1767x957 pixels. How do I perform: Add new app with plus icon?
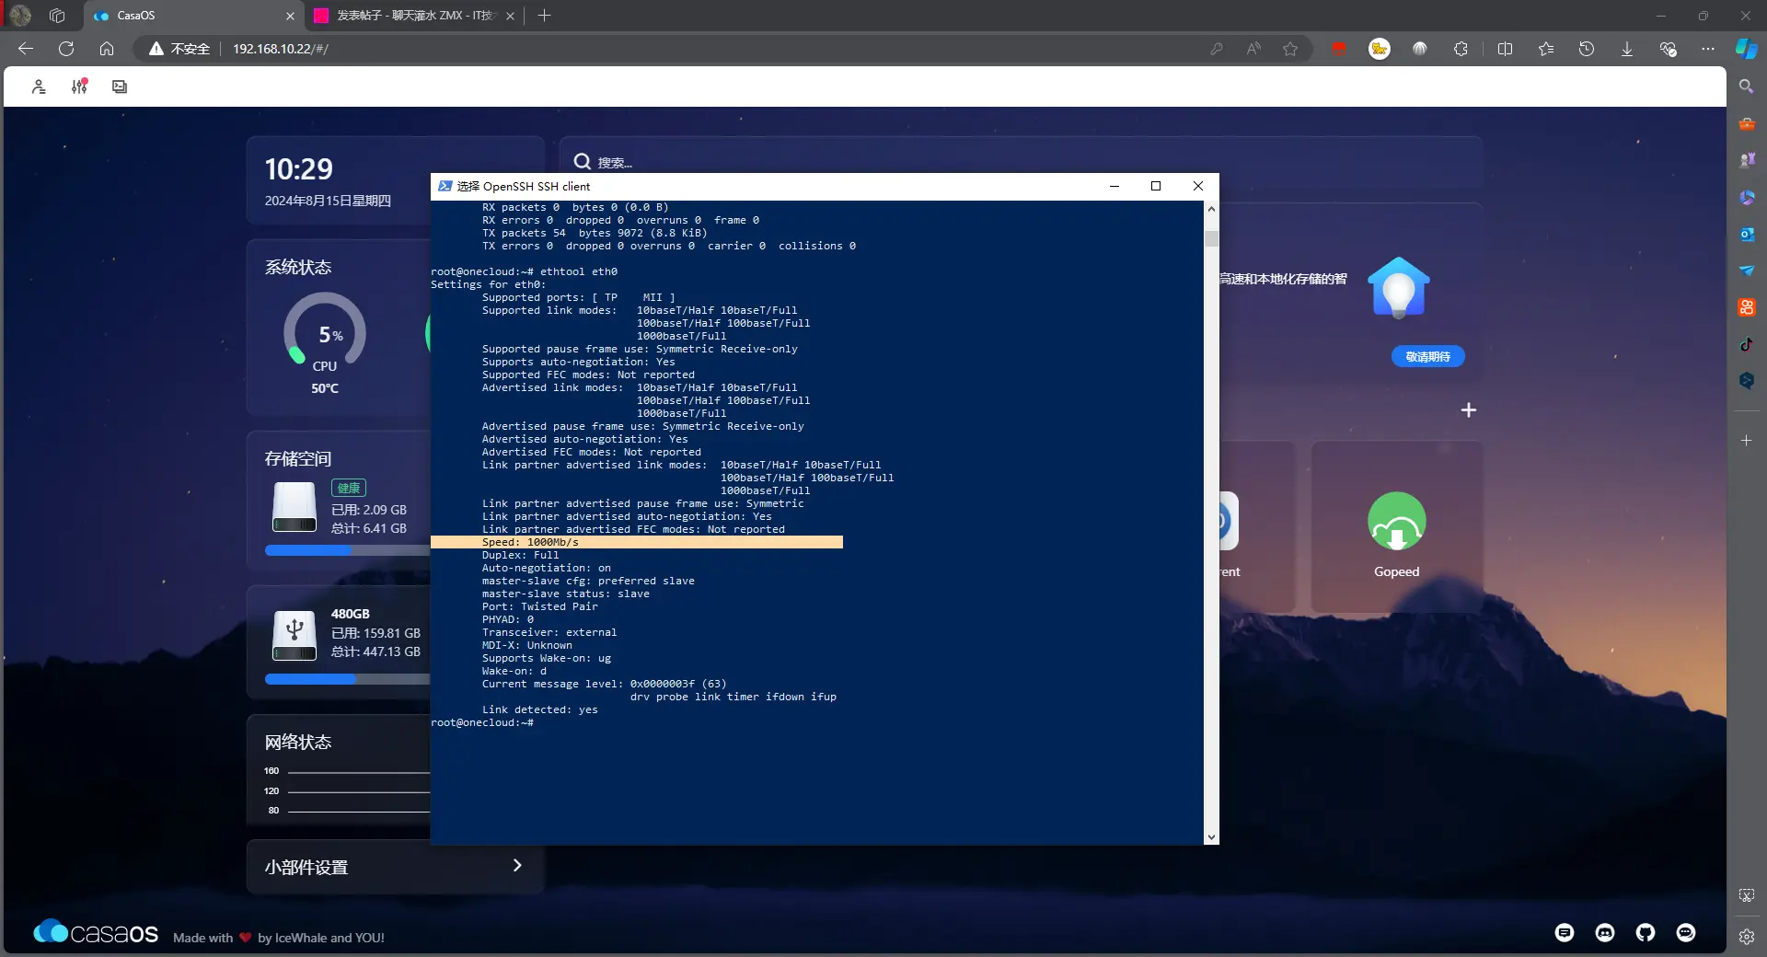coord(1469,409)
